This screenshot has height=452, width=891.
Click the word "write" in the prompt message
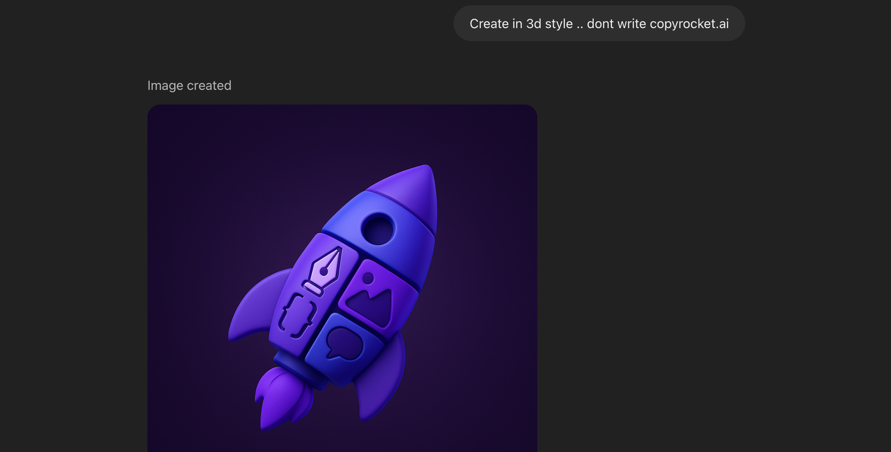point(631,24)
